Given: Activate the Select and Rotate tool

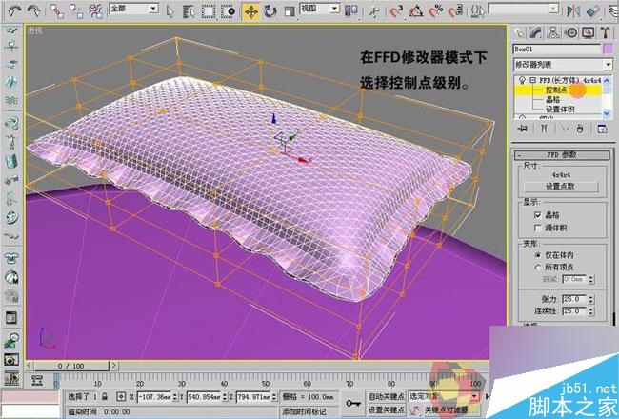Looking at the screenshot, I should click(270, 11).
